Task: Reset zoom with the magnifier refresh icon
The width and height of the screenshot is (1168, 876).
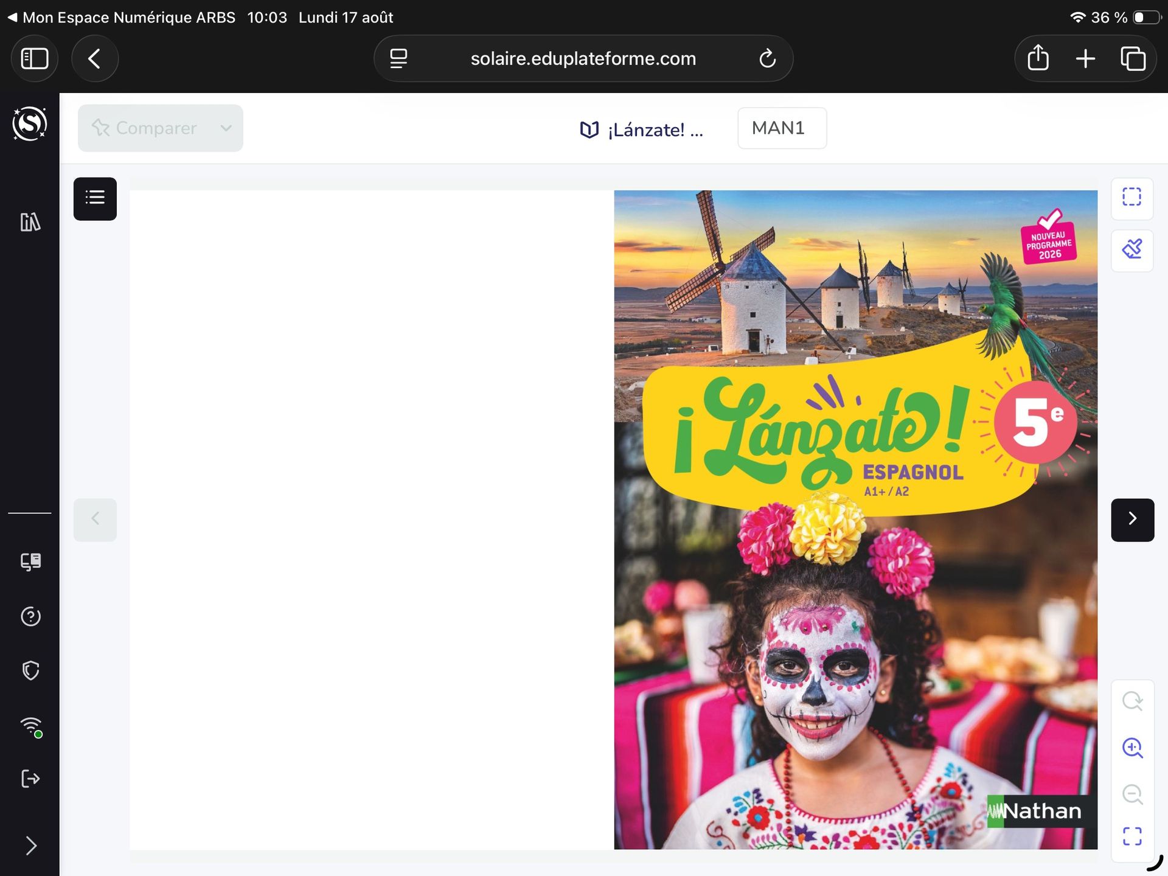Action: (x=1132, y=701)
